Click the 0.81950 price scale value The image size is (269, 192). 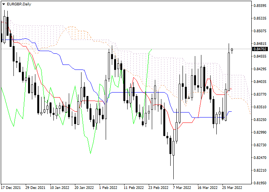coord(260,183)
